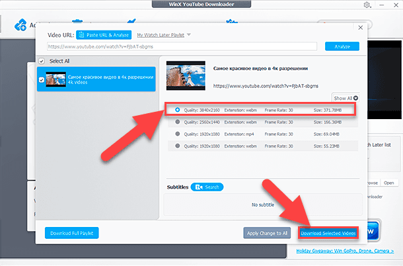
Task: Click Download Selected Videos button
Action: click(x=328, y=234)
